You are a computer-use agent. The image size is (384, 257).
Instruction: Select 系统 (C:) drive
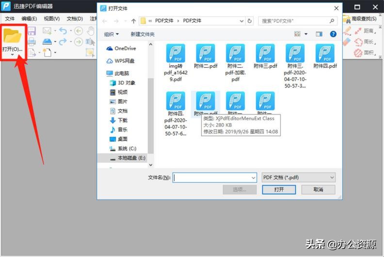pyautogui.click(x=123, y=149)
